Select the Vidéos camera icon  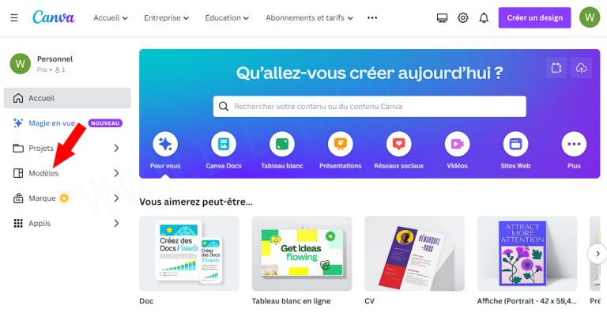(x=457, y=144)
